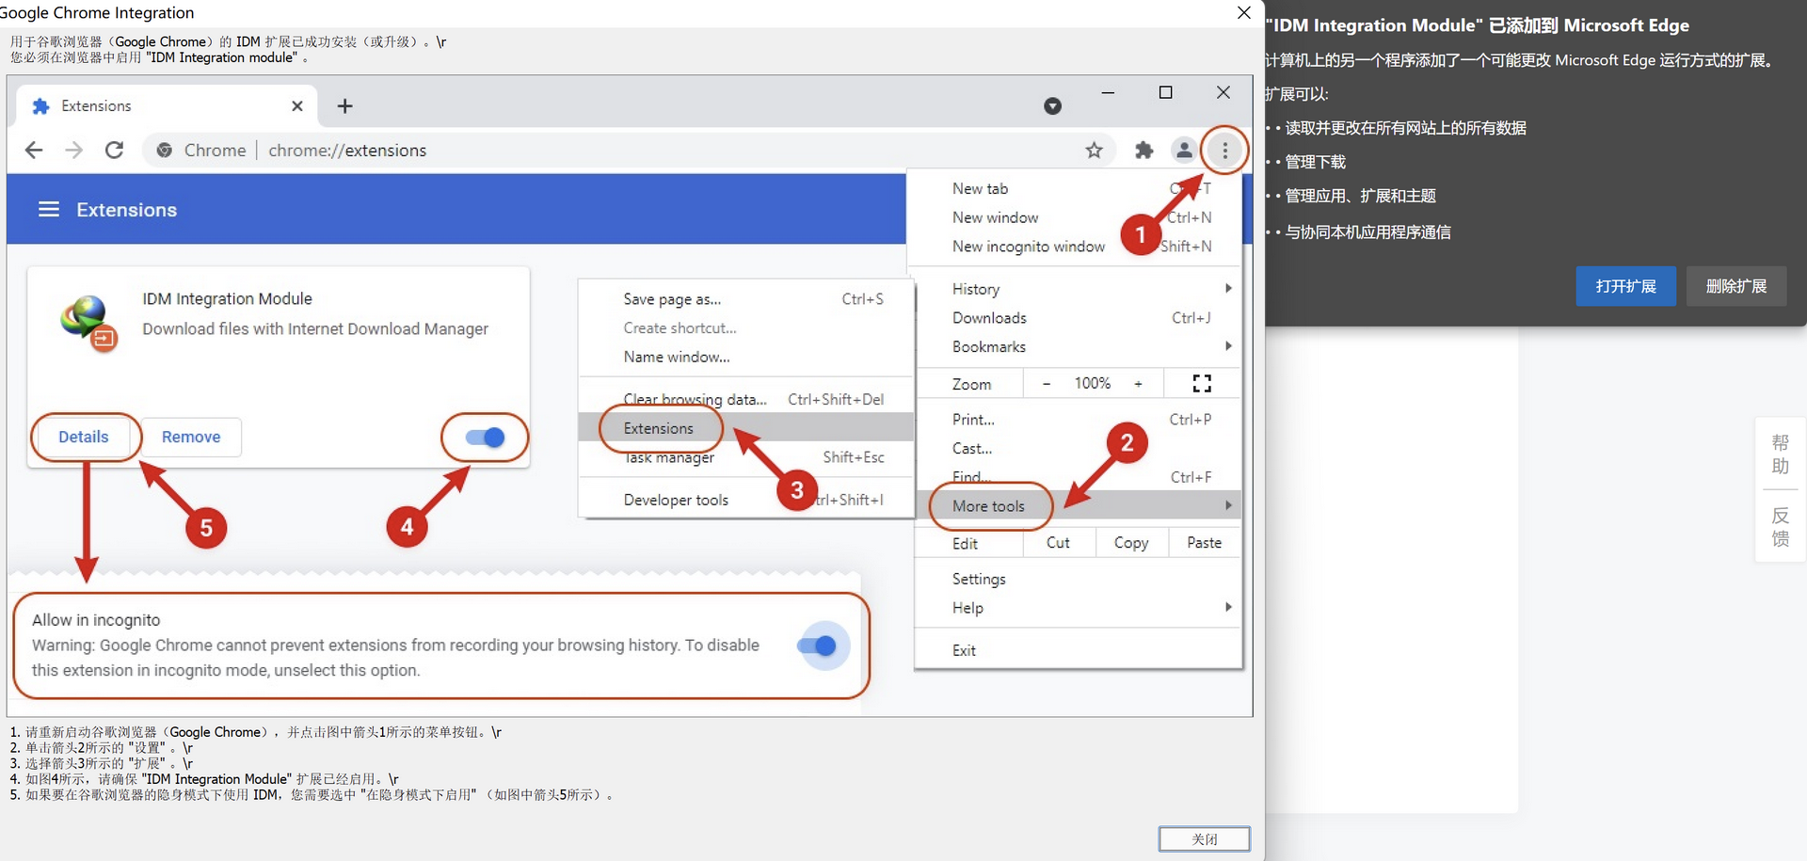The width and height of the screenshot is (1807, 861).
Task: Click the Details button
Action: click(84, 437)
